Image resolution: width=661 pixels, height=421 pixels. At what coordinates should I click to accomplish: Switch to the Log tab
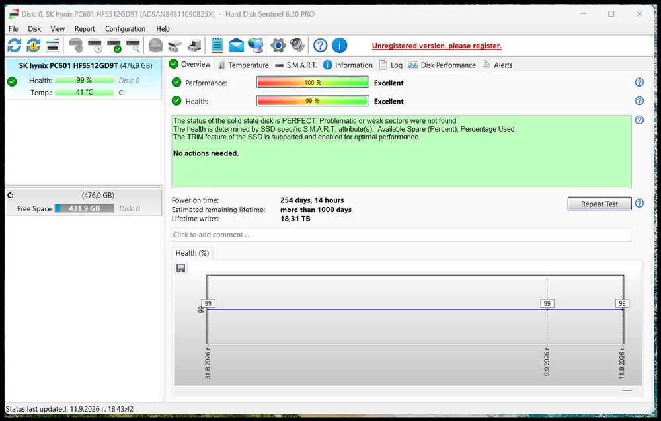tap(391, 65)
